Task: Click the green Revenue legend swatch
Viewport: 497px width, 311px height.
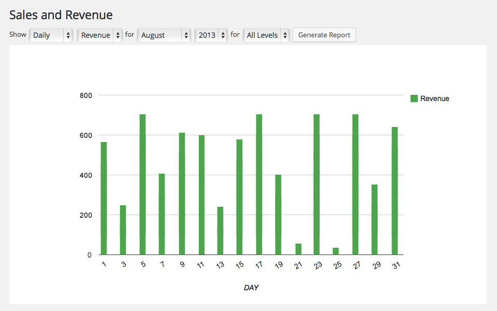Action: [414, 98]
